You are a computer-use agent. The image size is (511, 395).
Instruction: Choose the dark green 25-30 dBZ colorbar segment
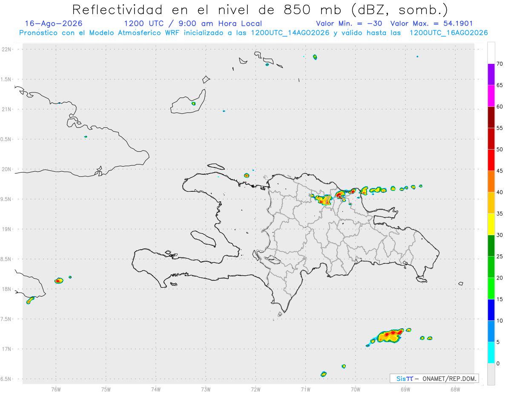click(x=491, y=246)
